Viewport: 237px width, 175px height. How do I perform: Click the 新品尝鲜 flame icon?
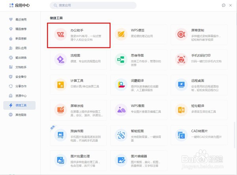pyautogui.click(x=11, y=39)
